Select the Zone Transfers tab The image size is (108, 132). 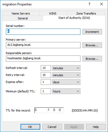click(x=86, y=13)
